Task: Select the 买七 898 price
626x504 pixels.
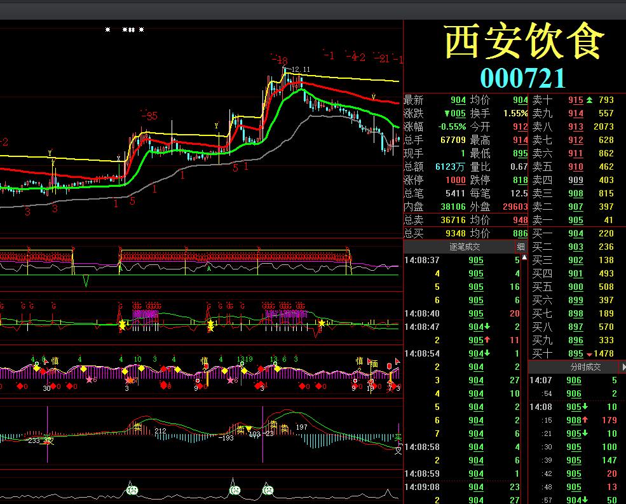Action: 576,313
